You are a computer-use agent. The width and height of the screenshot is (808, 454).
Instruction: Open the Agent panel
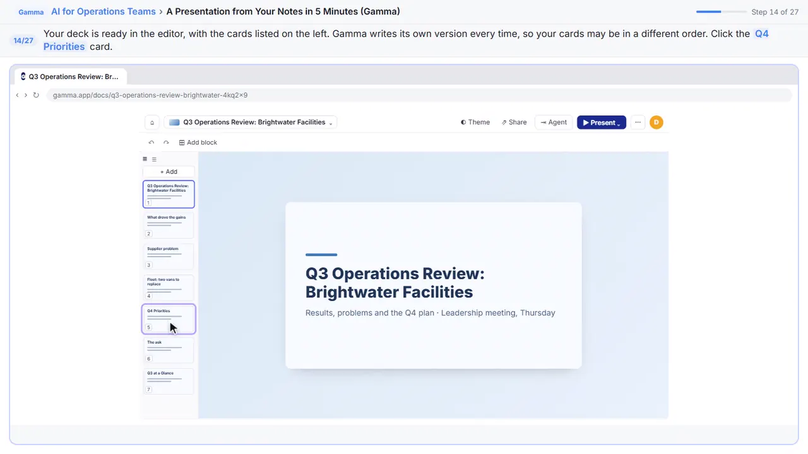click(x=554, y=122)
